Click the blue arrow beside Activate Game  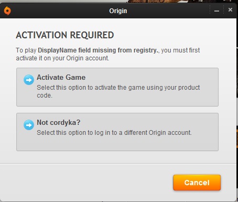click(x=29, y=80)
